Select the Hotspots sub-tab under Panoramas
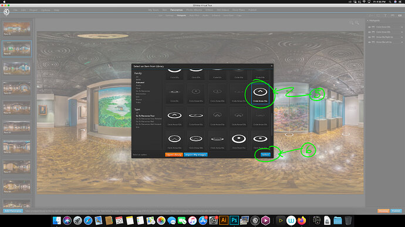 coord(181,15)
